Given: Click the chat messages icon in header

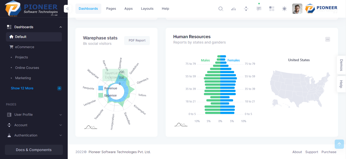Looking at the screenshot, I should click(x=259, y=9).
